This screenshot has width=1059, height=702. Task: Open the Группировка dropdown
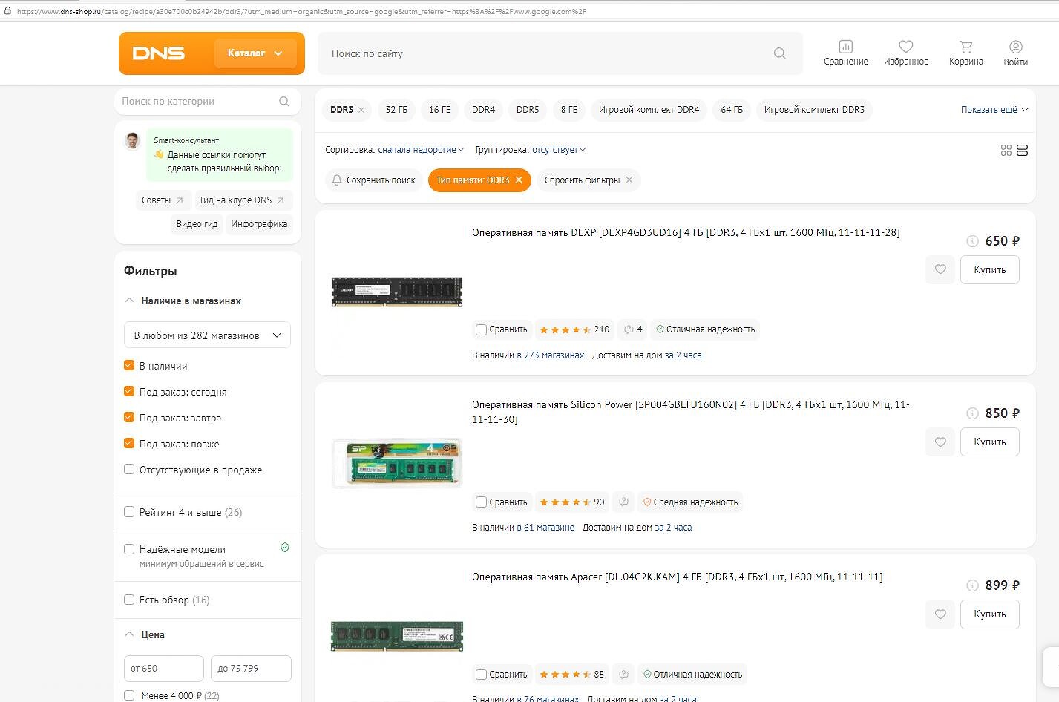point(559,150)
